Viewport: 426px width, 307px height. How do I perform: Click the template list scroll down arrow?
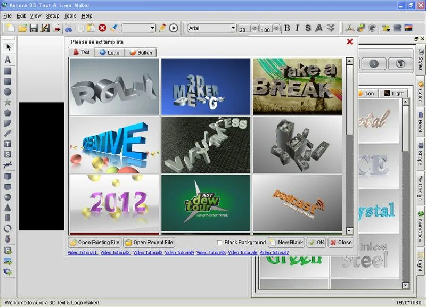pos(349,231)
